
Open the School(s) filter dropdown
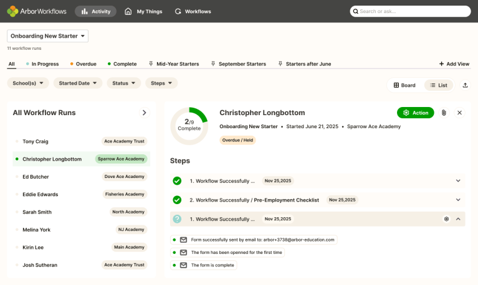point(28,83)
